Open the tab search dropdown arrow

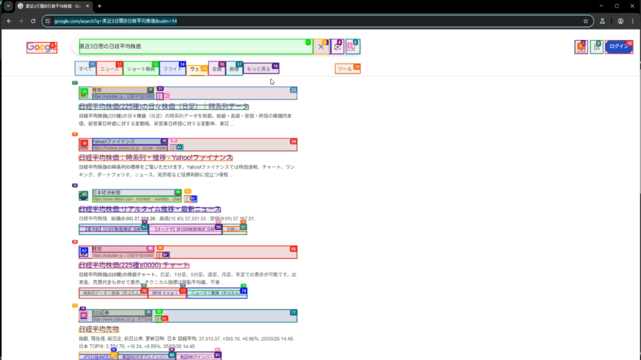pyautogui.click(x=8, y=6)
